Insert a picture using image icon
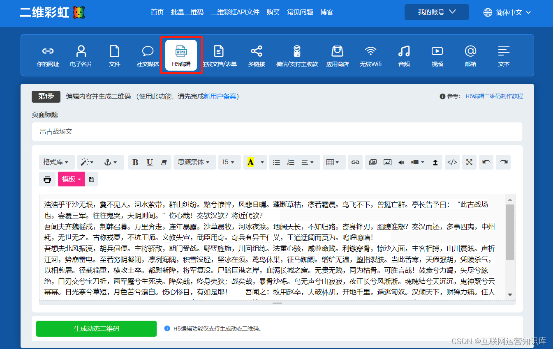553x349 pixels. 387,162
